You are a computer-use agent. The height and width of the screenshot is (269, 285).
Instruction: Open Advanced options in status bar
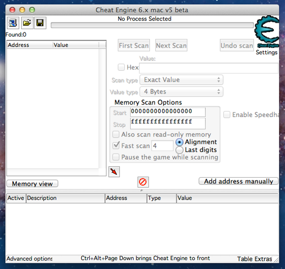pyautogui.click(x=29, y=259)
